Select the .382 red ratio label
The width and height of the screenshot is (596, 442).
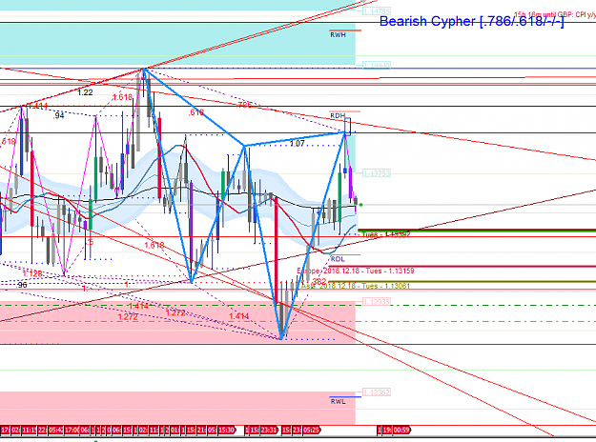point(319,281)
